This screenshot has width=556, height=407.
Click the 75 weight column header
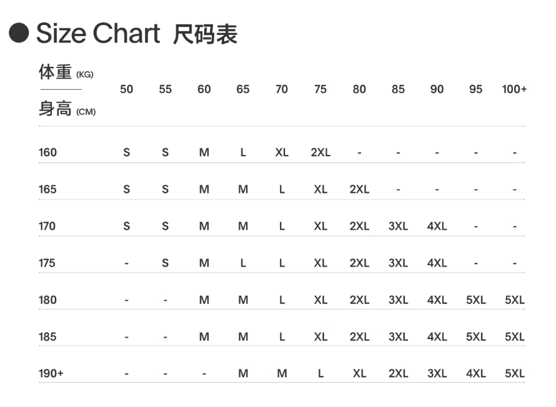[x=320, y=89]
